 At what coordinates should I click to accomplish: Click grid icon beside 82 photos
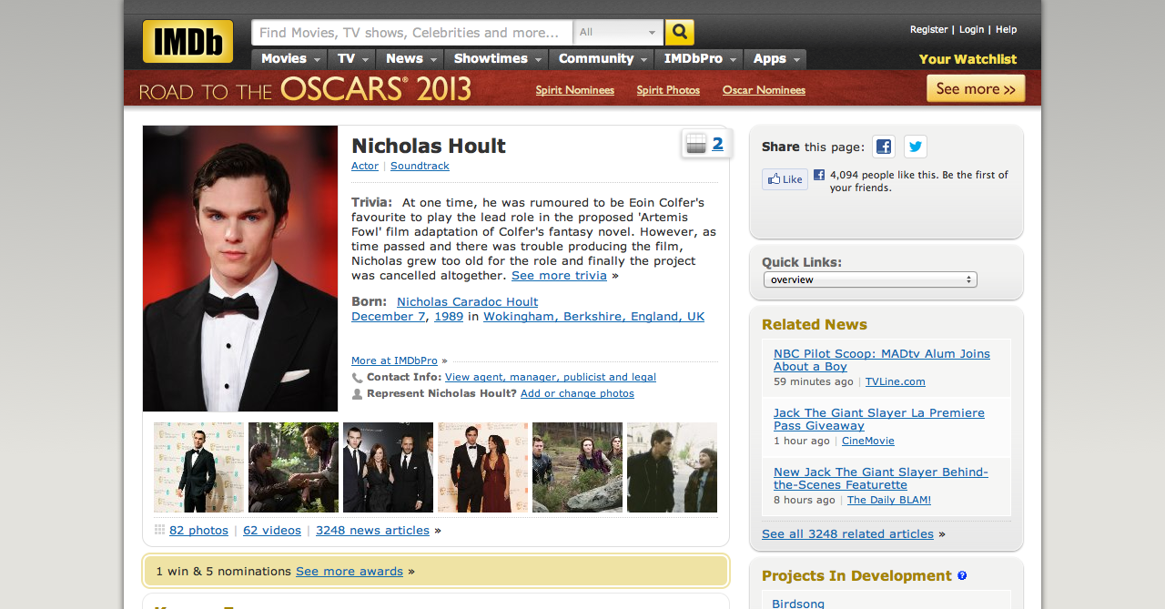(x=159, y=530)
